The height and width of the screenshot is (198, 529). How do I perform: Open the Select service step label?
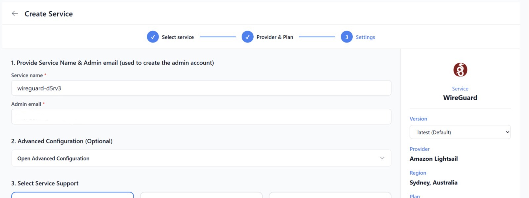(178, 37)
